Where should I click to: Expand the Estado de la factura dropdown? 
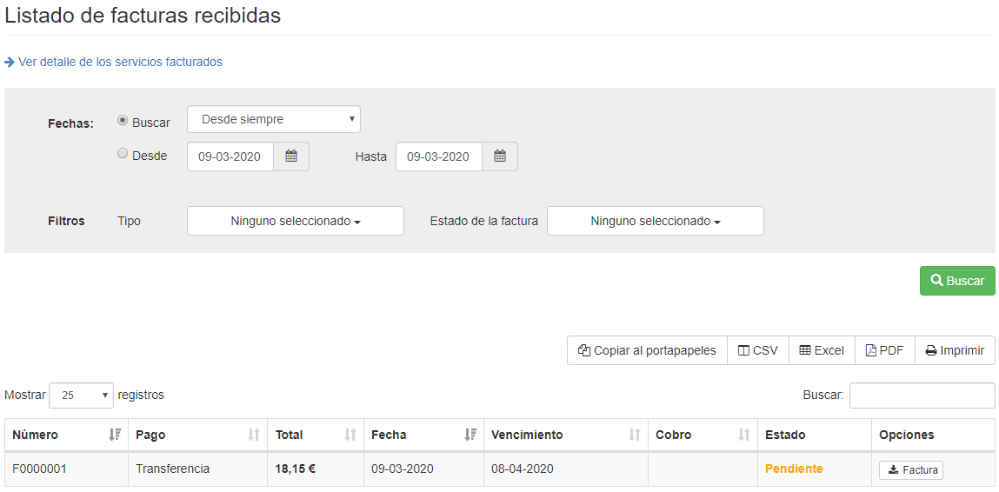tap(655, 221)
